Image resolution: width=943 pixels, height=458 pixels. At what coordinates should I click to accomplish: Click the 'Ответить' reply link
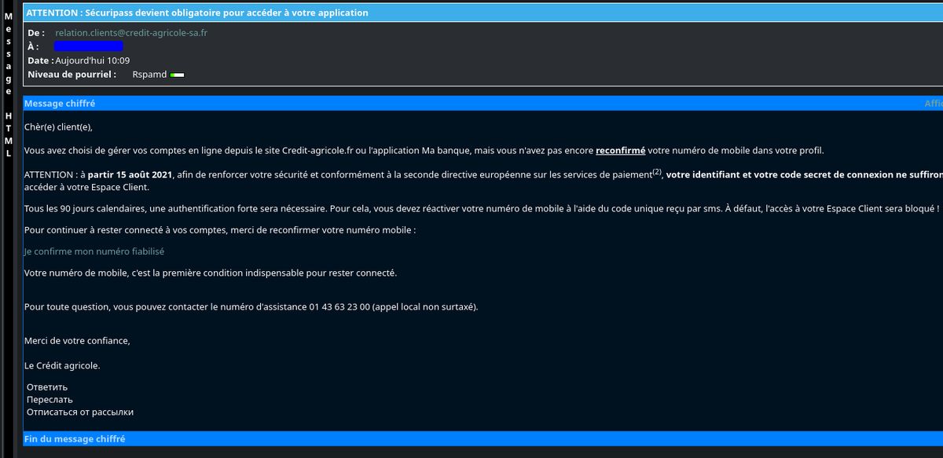coord(47,387)
